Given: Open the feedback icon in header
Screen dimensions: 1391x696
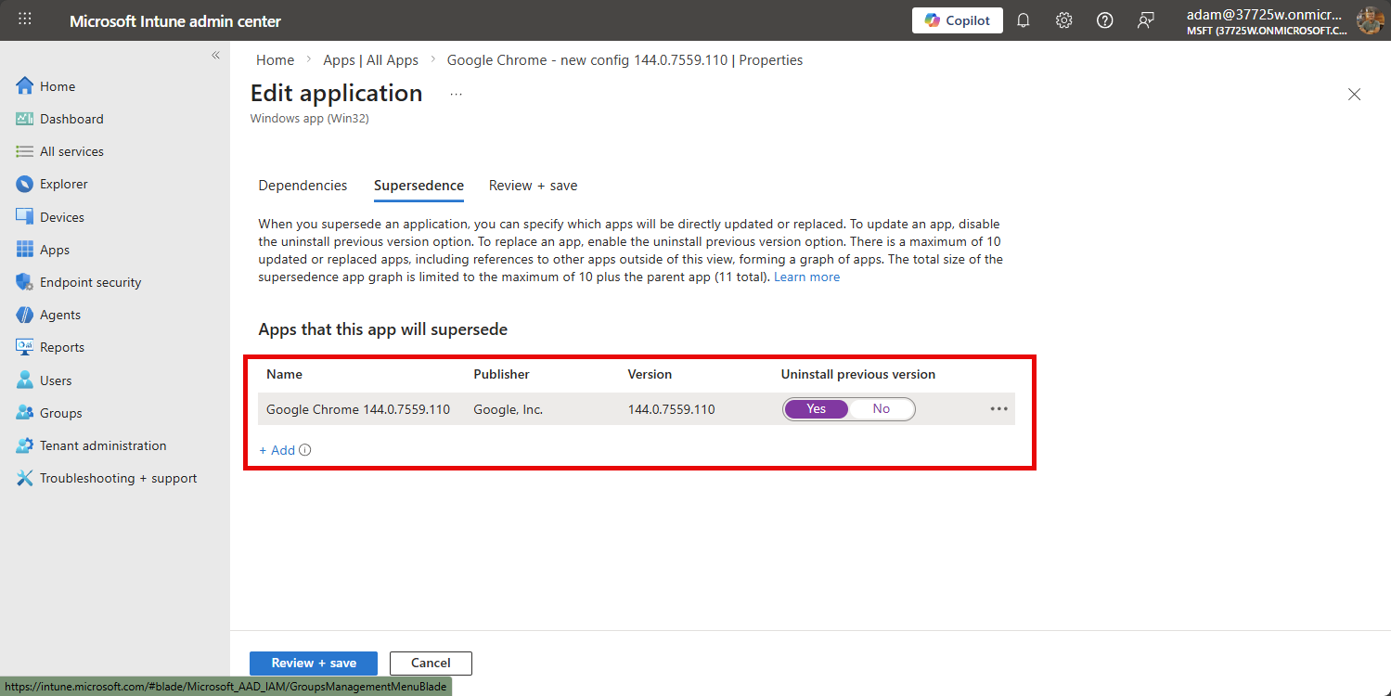Looking at the screenshot, I should pyautogui.click(x=1146, y=20).
